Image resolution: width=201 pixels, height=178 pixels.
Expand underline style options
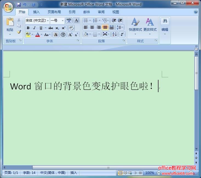[45, 28]
